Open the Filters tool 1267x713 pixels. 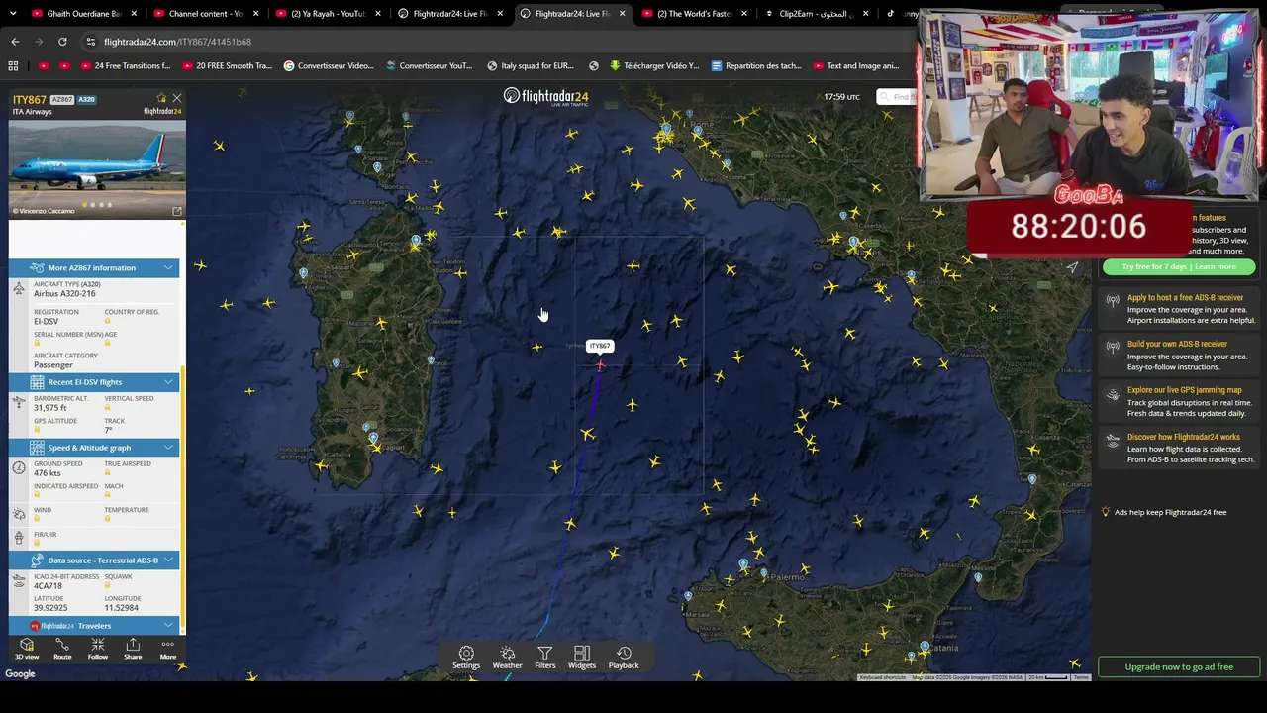pos(545,658)
